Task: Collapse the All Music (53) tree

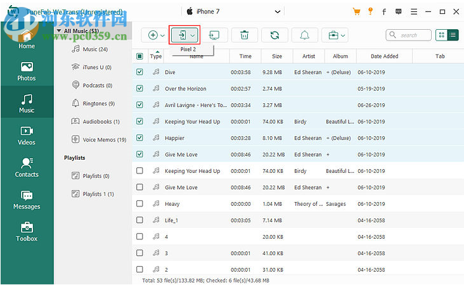Action: click(59, 31)
